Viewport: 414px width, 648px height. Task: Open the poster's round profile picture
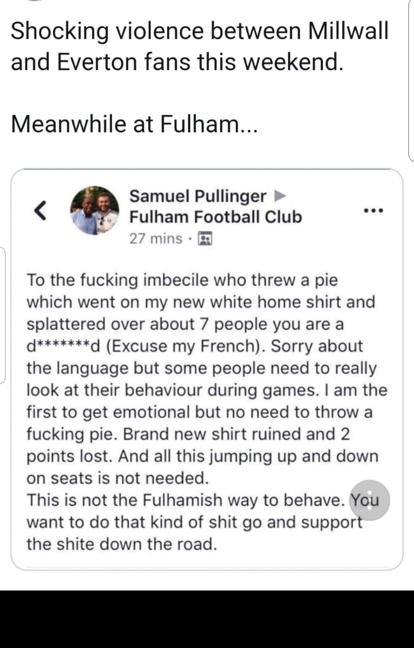click(x=95, y=211)
